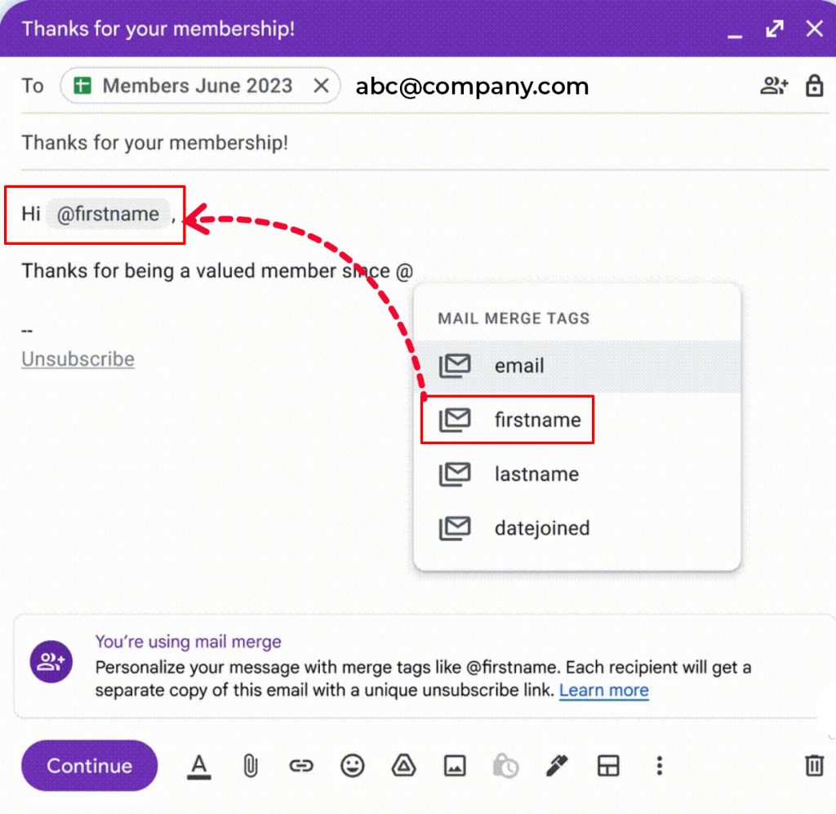Click the subject line field

(408, 143)
